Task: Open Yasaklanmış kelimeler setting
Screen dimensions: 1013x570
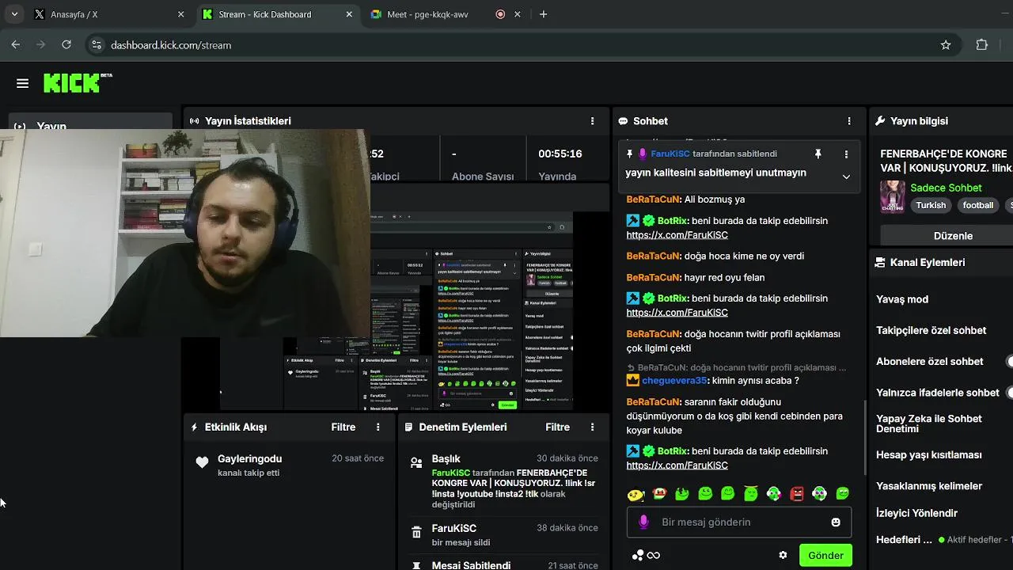Action: (x=929, y=485)
